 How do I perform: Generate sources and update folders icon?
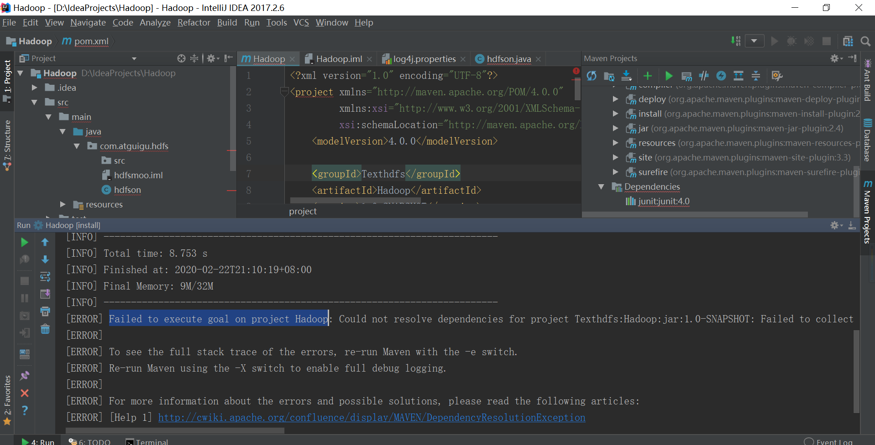click(x=609, y=76)
